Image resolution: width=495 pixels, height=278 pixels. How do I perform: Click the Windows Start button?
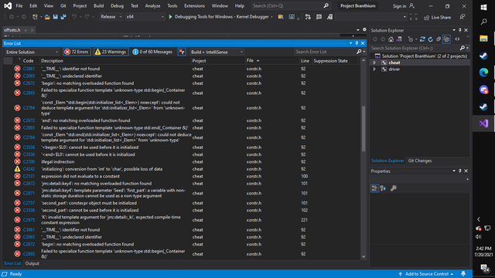483,7
